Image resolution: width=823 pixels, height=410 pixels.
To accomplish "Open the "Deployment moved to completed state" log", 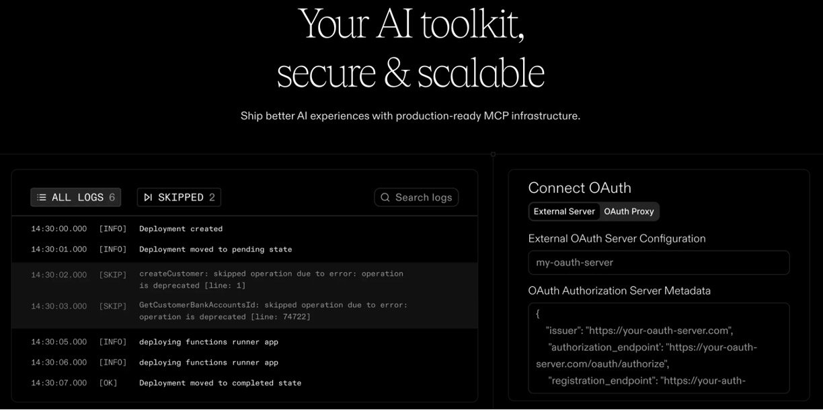I will (x=220, y=383).
